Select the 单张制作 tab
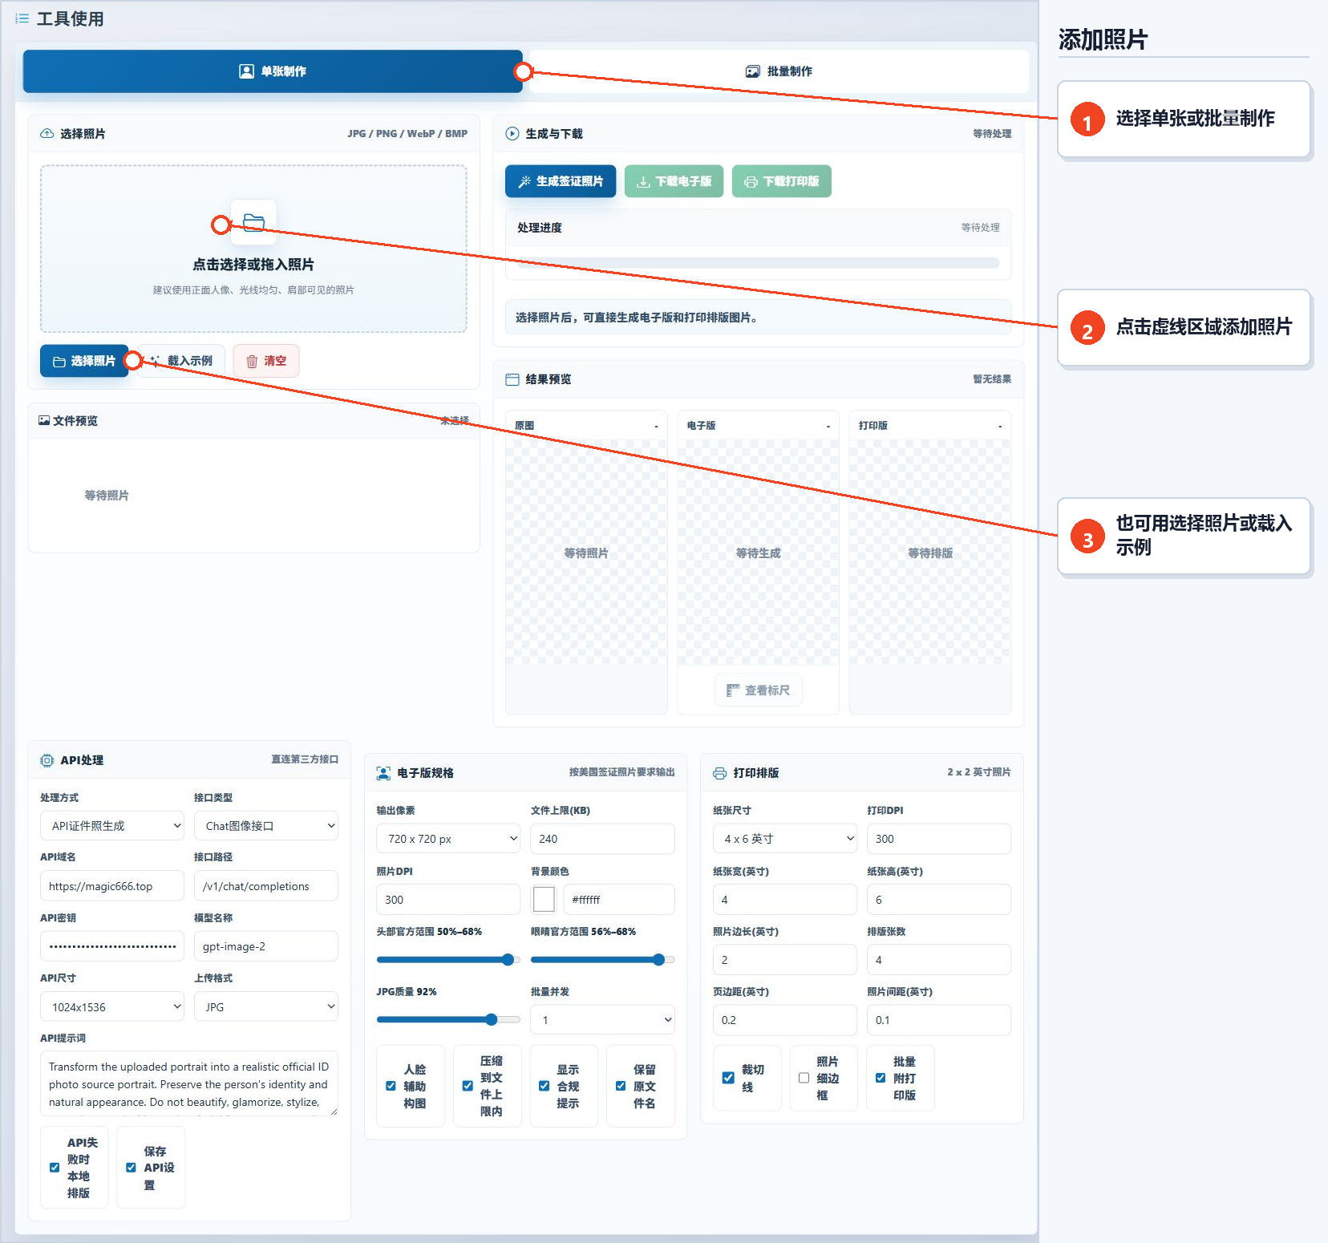Viewport: 1328px width, 1243px height. [273, 71]
